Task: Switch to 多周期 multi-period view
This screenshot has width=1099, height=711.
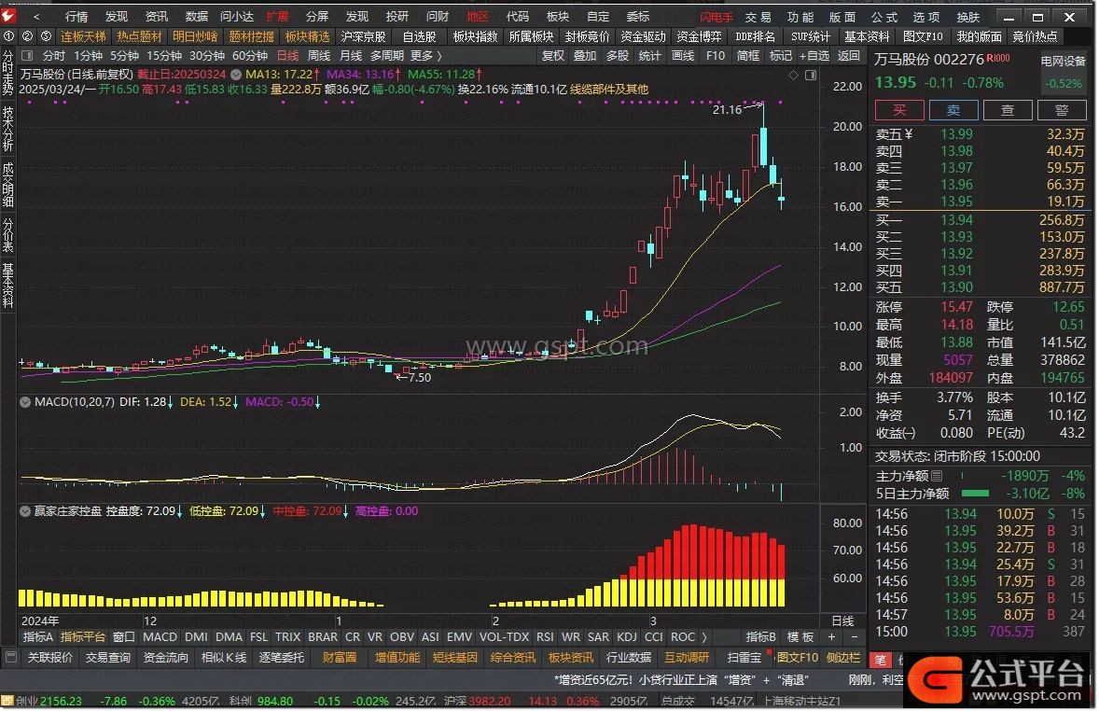Action: click(x=387, y=55)
